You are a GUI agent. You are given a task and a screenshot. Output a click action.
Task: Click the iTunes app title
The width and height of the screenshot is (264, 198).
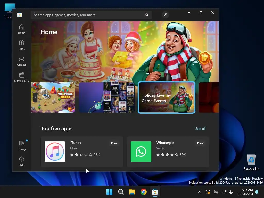(76, 143)
